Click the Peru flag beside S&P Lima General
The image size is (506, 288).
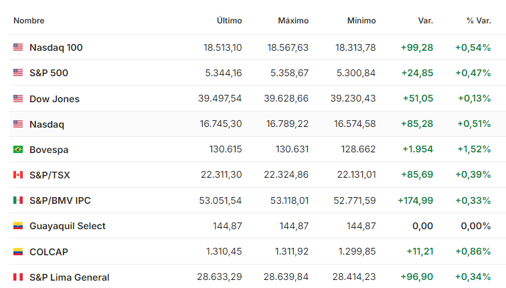(x=18, y=277)
